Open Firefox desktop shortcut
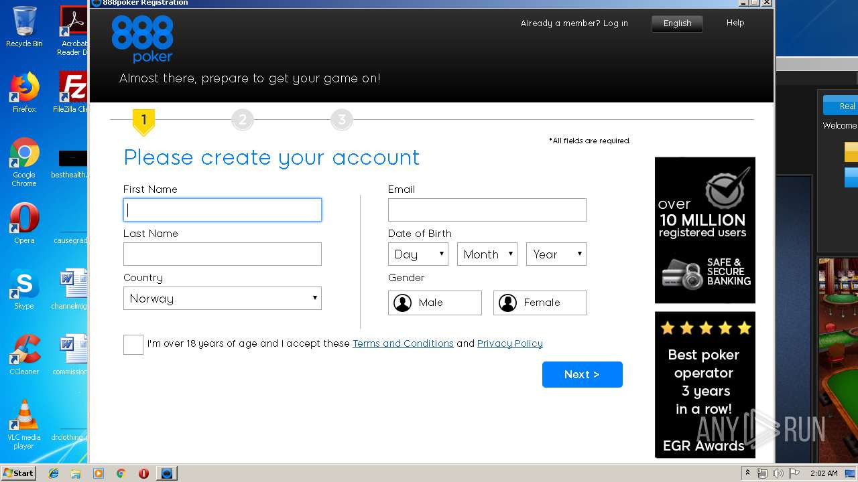Screen dimensions: 858x482 coord(24,92)
